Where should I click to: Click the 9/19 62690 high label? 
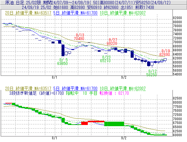coord(165,53)
